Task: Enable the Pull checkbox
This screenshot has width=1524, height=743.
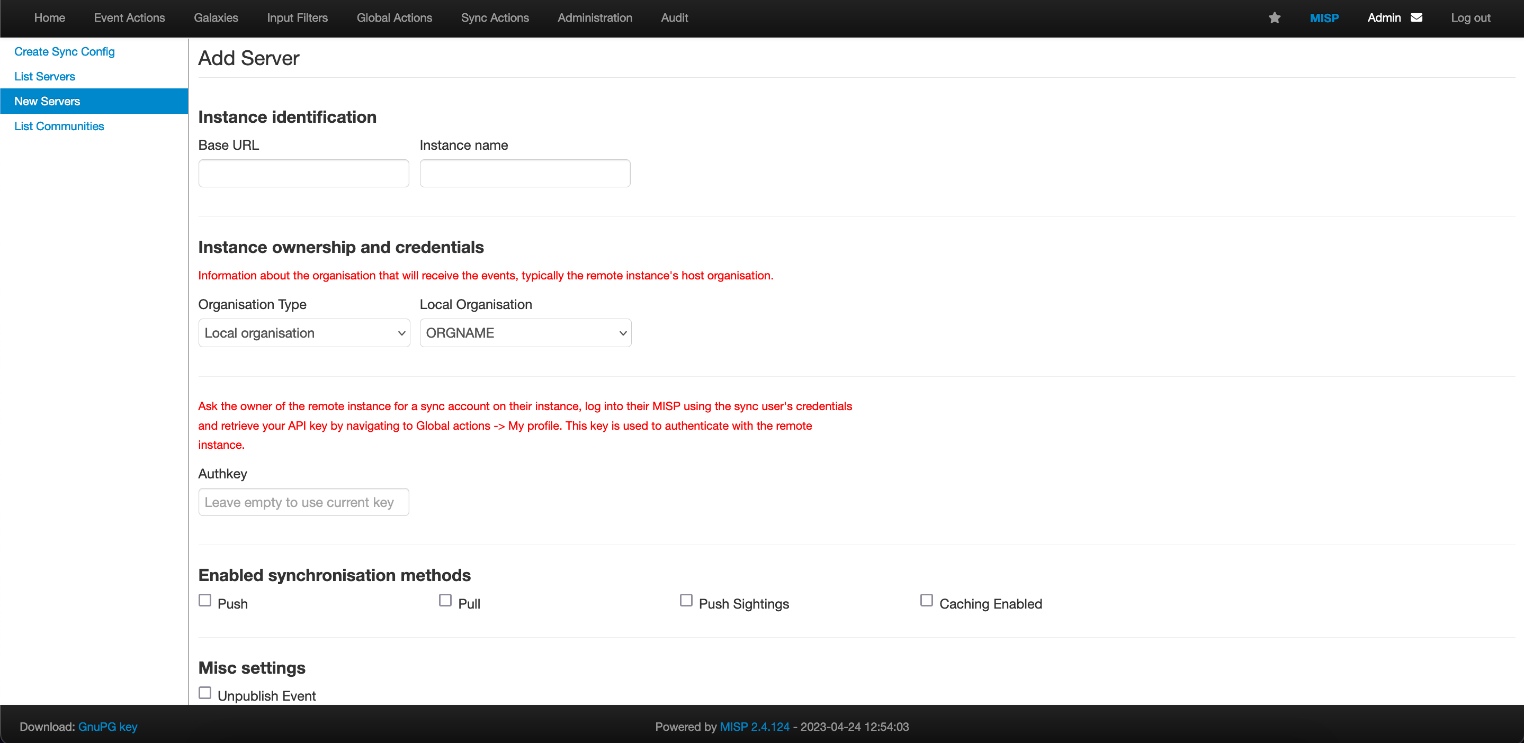Action: [x=445, y=600]
